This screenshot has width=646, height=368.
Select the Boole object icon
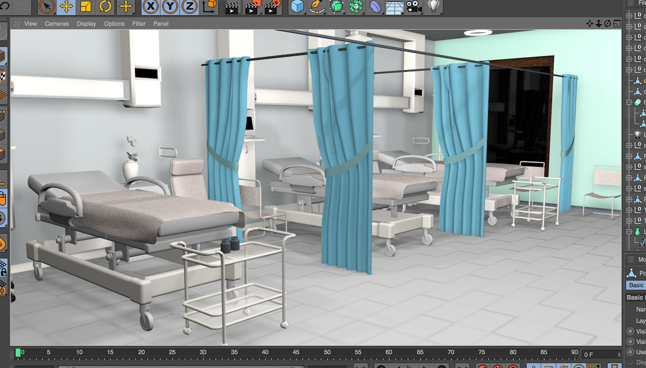click(638, 102)
